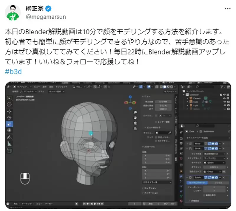Open the UV Editing workspace tab
This screenshot has width=236, height=211.
[100, 83]
